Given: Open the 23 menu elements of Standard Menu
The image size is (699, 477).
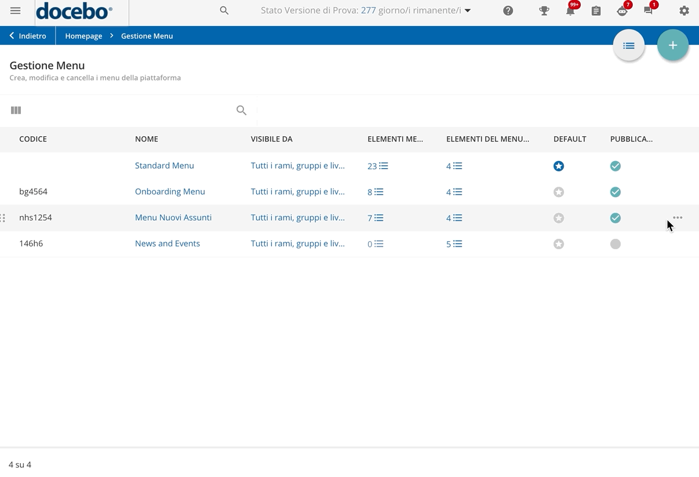Looking at the screenshot, I should 377,166.
